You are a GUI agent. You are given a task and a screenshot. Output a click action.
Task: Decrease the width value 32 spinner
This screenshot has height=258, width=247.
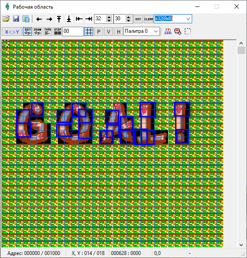pos(109,21)
